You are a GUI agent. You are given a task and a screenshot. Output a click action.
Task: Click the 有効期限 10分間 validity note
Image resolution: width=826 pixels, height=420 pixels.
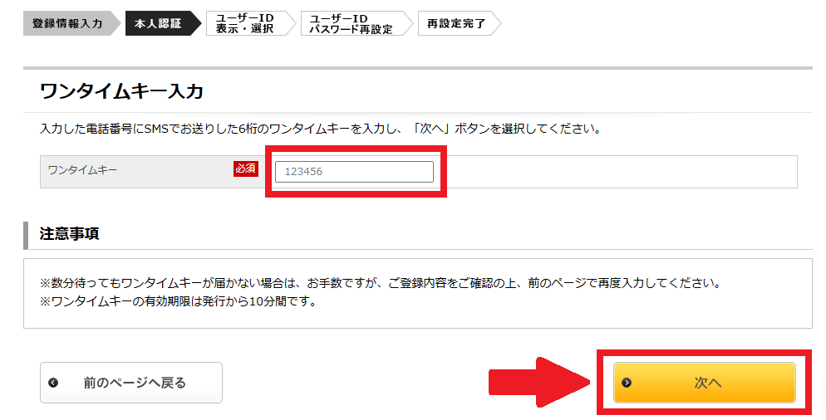pyautogui.click(x=178, y=301)
